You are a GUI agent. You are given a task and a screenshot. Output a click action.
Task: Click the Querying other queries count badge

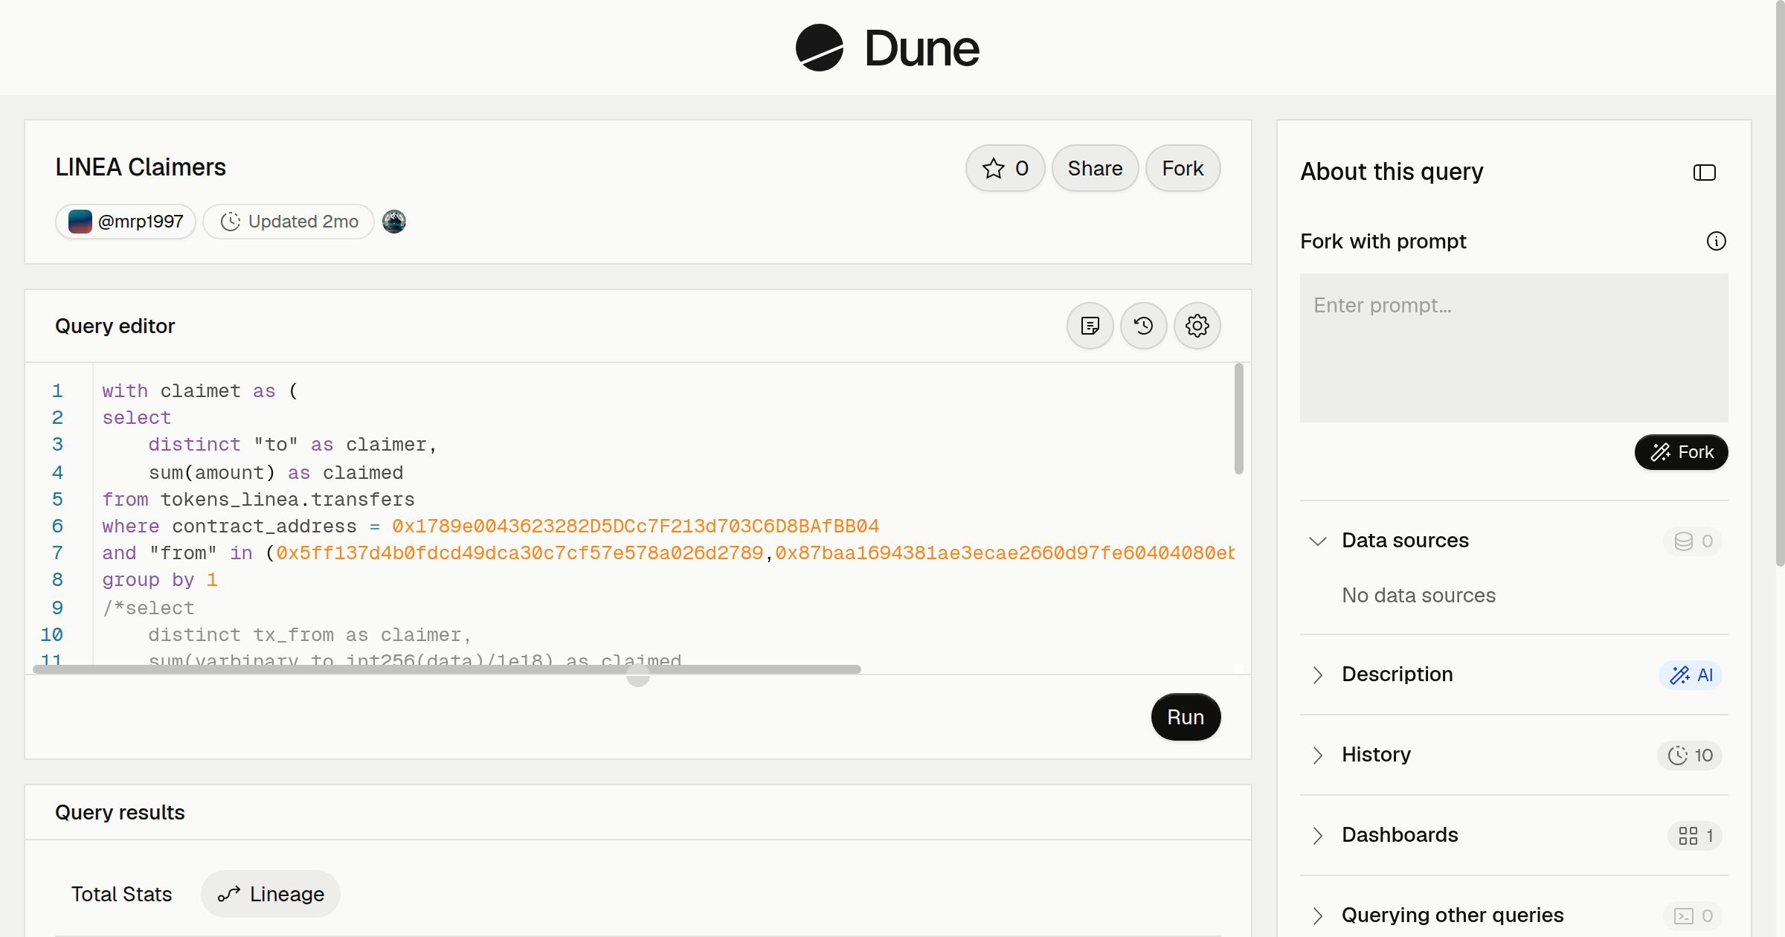(x=1693, y=916)
